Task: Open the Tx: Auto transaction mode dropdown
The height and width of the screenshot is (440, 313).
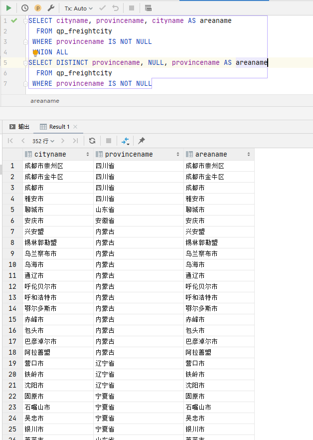Action: click(78, 8)
